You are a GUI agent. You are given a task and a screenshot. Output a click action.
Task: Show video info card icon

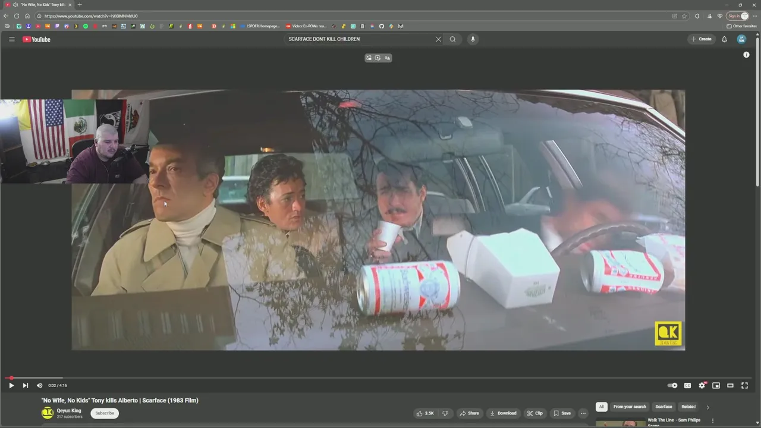(746, 55)
